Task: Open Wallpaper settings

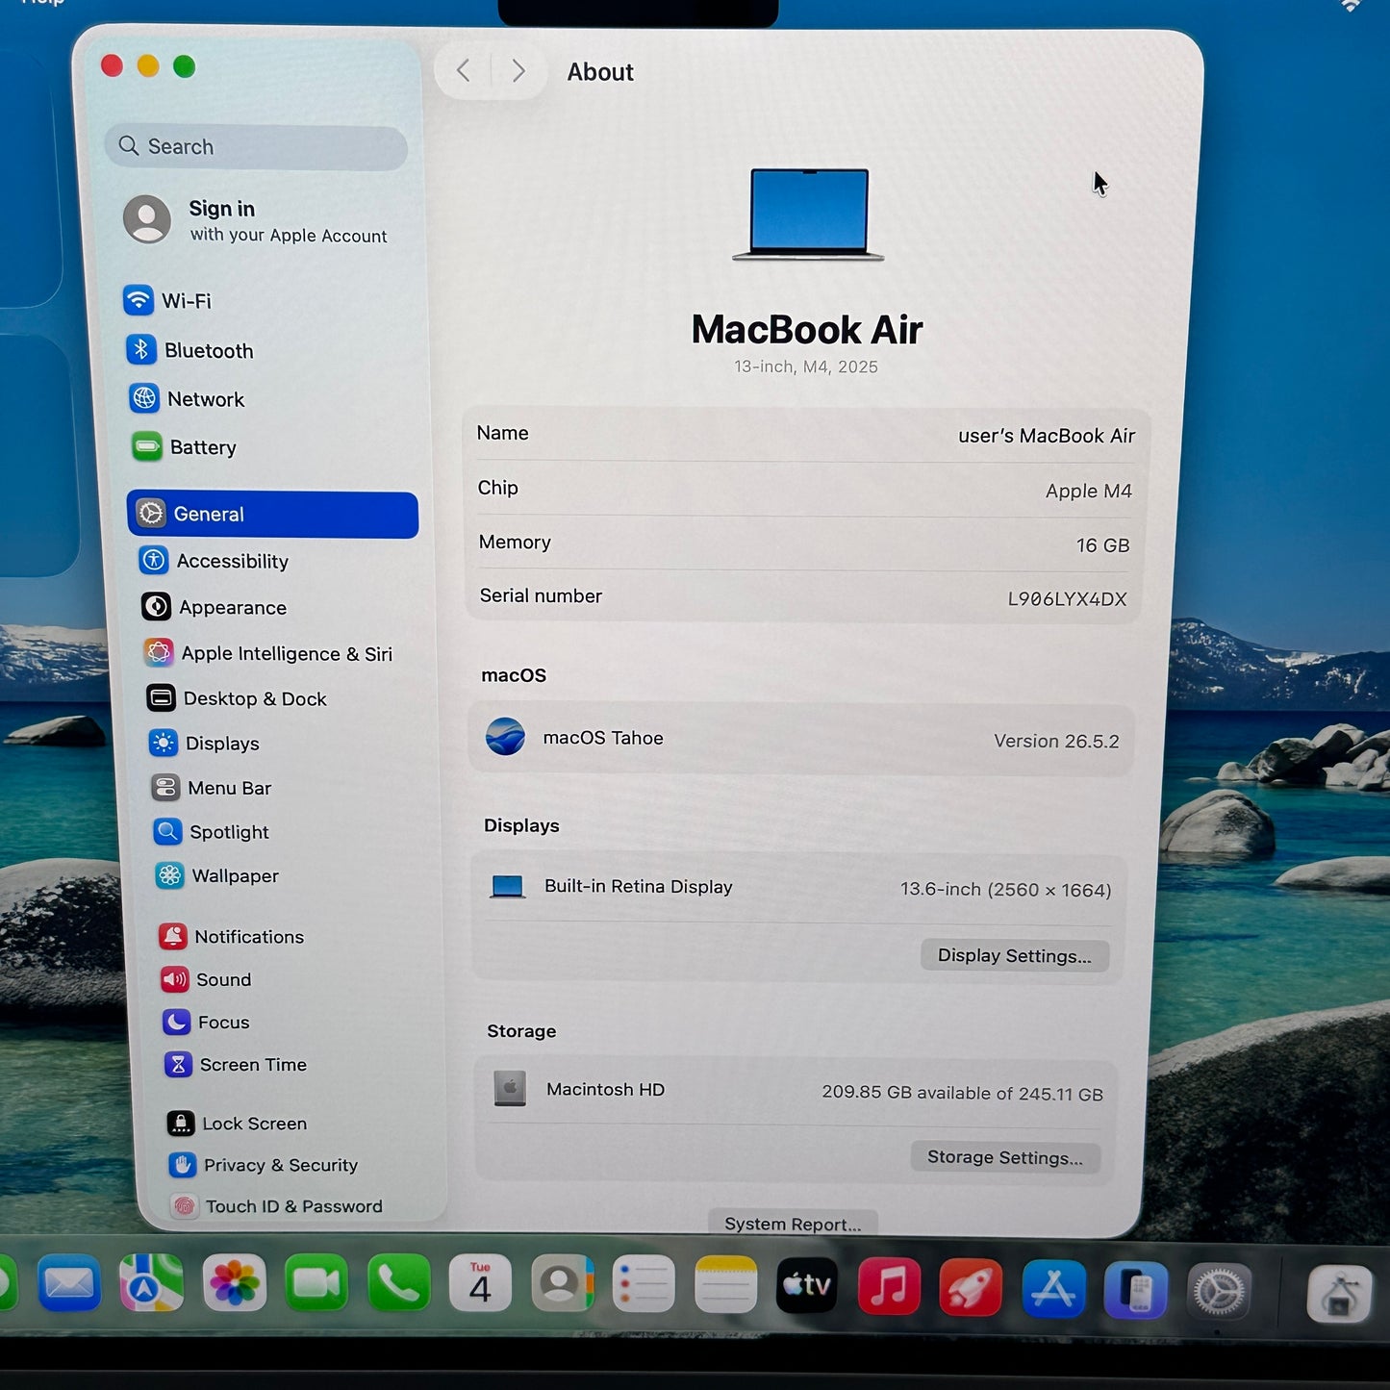Action: click(217, 876)
